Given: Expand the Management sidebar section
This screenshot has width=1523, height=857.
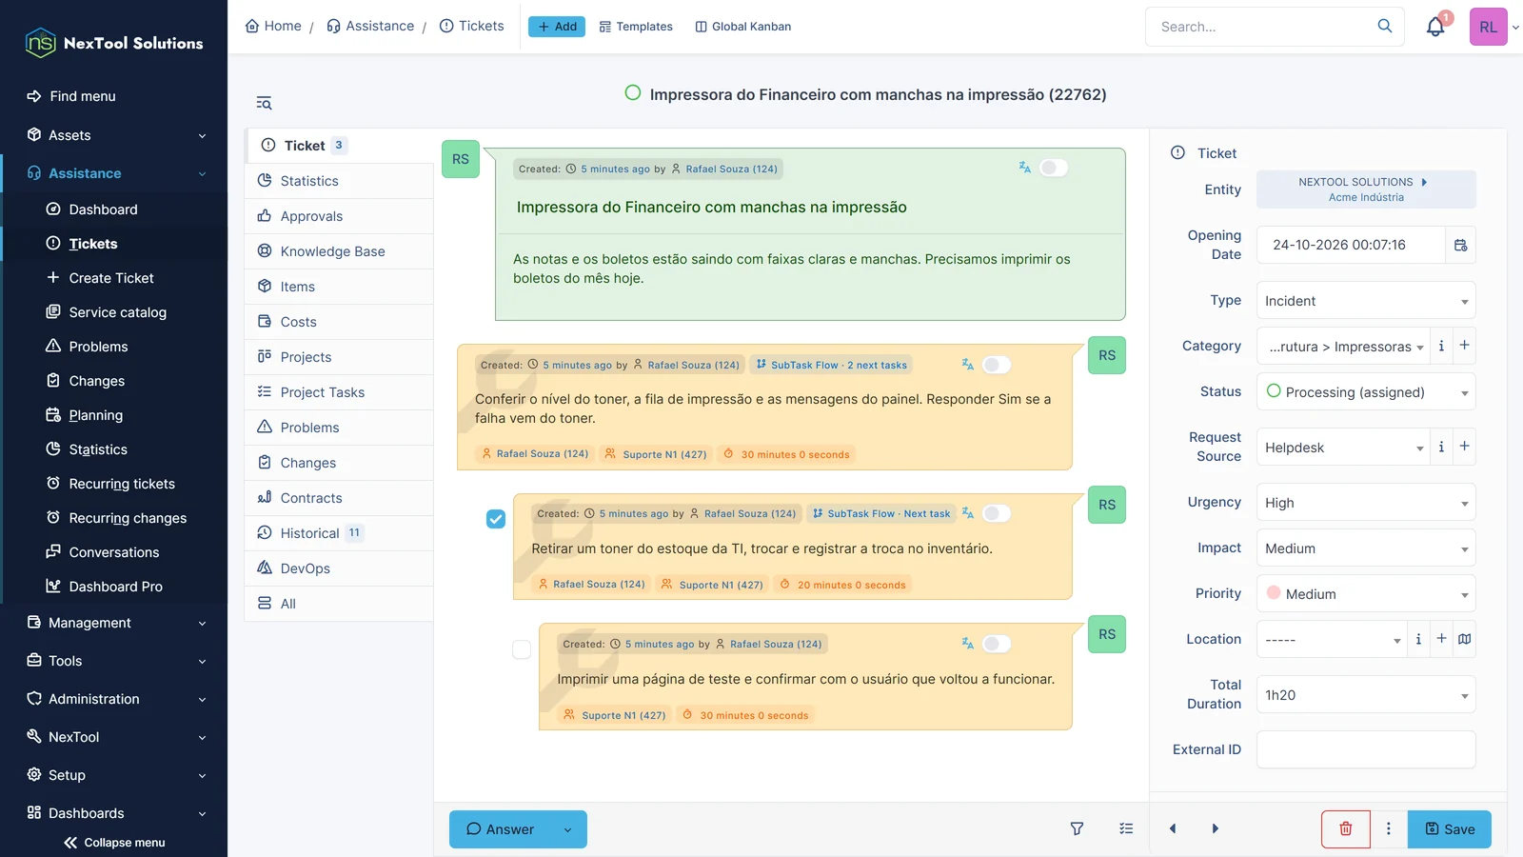Looking at the screenshot, I should [x=114, y=623].
